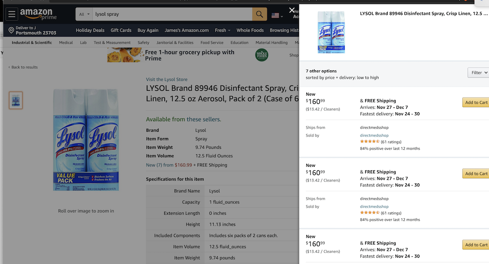
Task: Add the first seller offer to cart
Action: [x=476, y=102]
